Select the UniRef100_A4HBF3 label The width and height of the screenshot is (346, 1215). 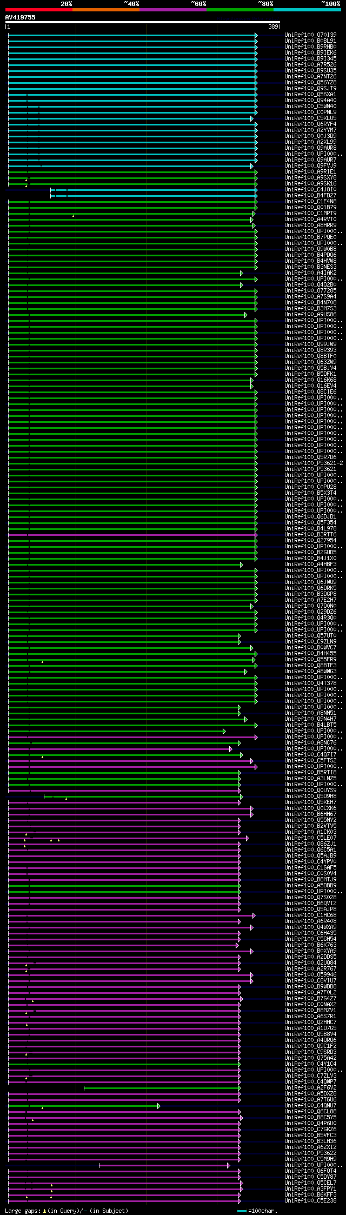(x=310, y=564)
